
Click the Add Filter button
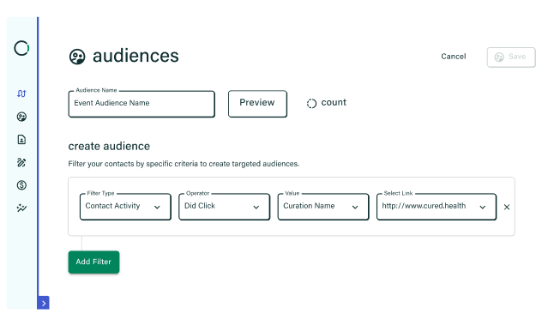[x=94, y=262]
